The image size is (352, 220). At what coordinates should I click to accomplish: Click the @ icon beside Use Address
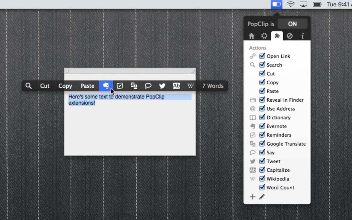[x=253, y=109]
